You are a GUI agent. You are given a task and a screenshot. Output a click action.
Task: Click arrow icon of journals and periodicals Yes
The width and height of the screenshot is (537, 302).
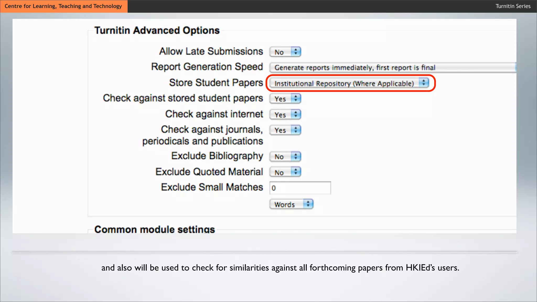tap(296, 130)
